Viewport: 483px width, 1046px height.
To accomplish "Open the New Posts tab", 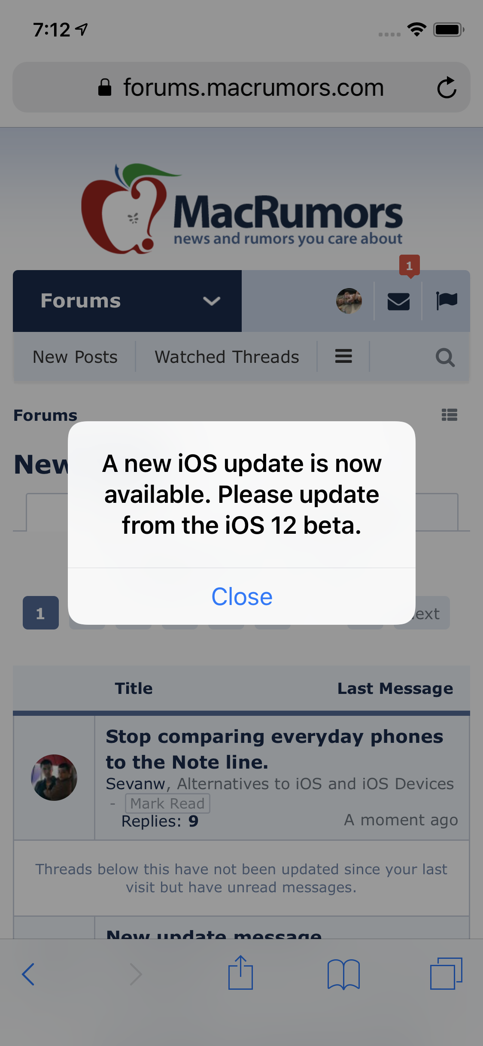I will (x=75, y=357).
